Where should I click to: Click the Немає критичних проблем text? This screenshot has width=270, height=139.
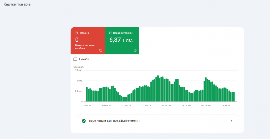tap(85, 47)
